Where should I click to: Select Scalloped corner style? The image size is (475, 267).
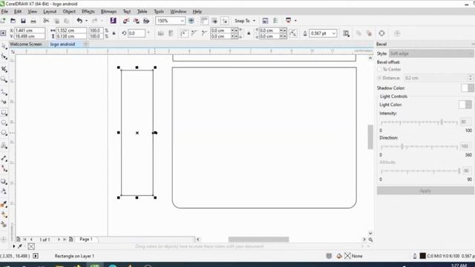(194, 33)
